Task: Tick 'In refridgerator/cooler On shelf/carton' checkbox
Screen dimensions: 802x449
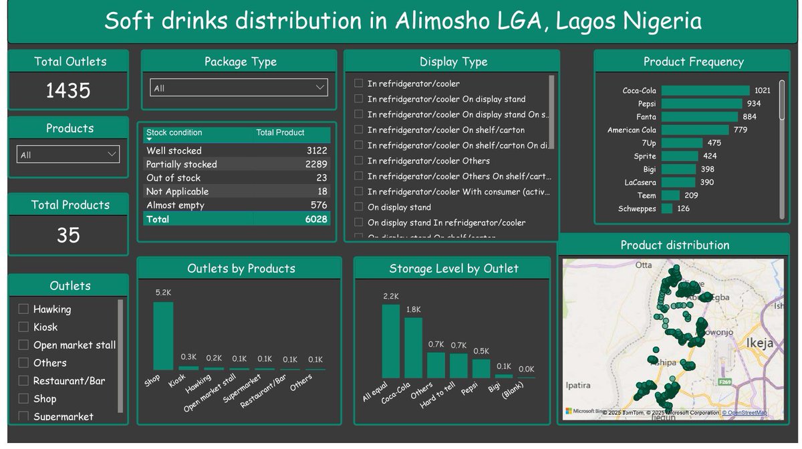Action: (x=359, y=130)
